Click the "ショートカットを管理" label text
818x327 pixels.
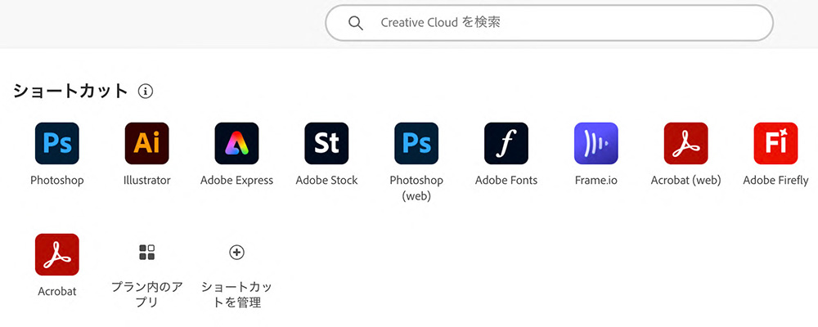(x=237, y=294)
